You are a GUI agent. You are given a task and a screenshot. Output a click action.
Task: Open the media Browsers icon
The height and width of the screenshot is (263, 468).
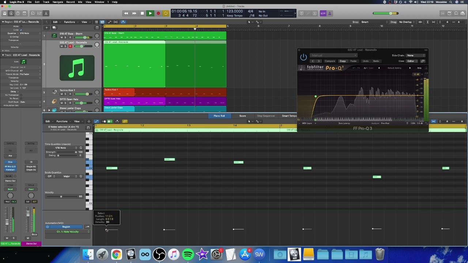pos(463,14)
